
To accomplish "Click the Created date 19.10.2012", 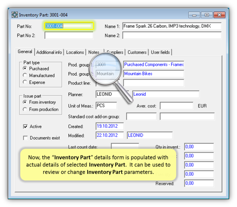I will tap(110, 126).
